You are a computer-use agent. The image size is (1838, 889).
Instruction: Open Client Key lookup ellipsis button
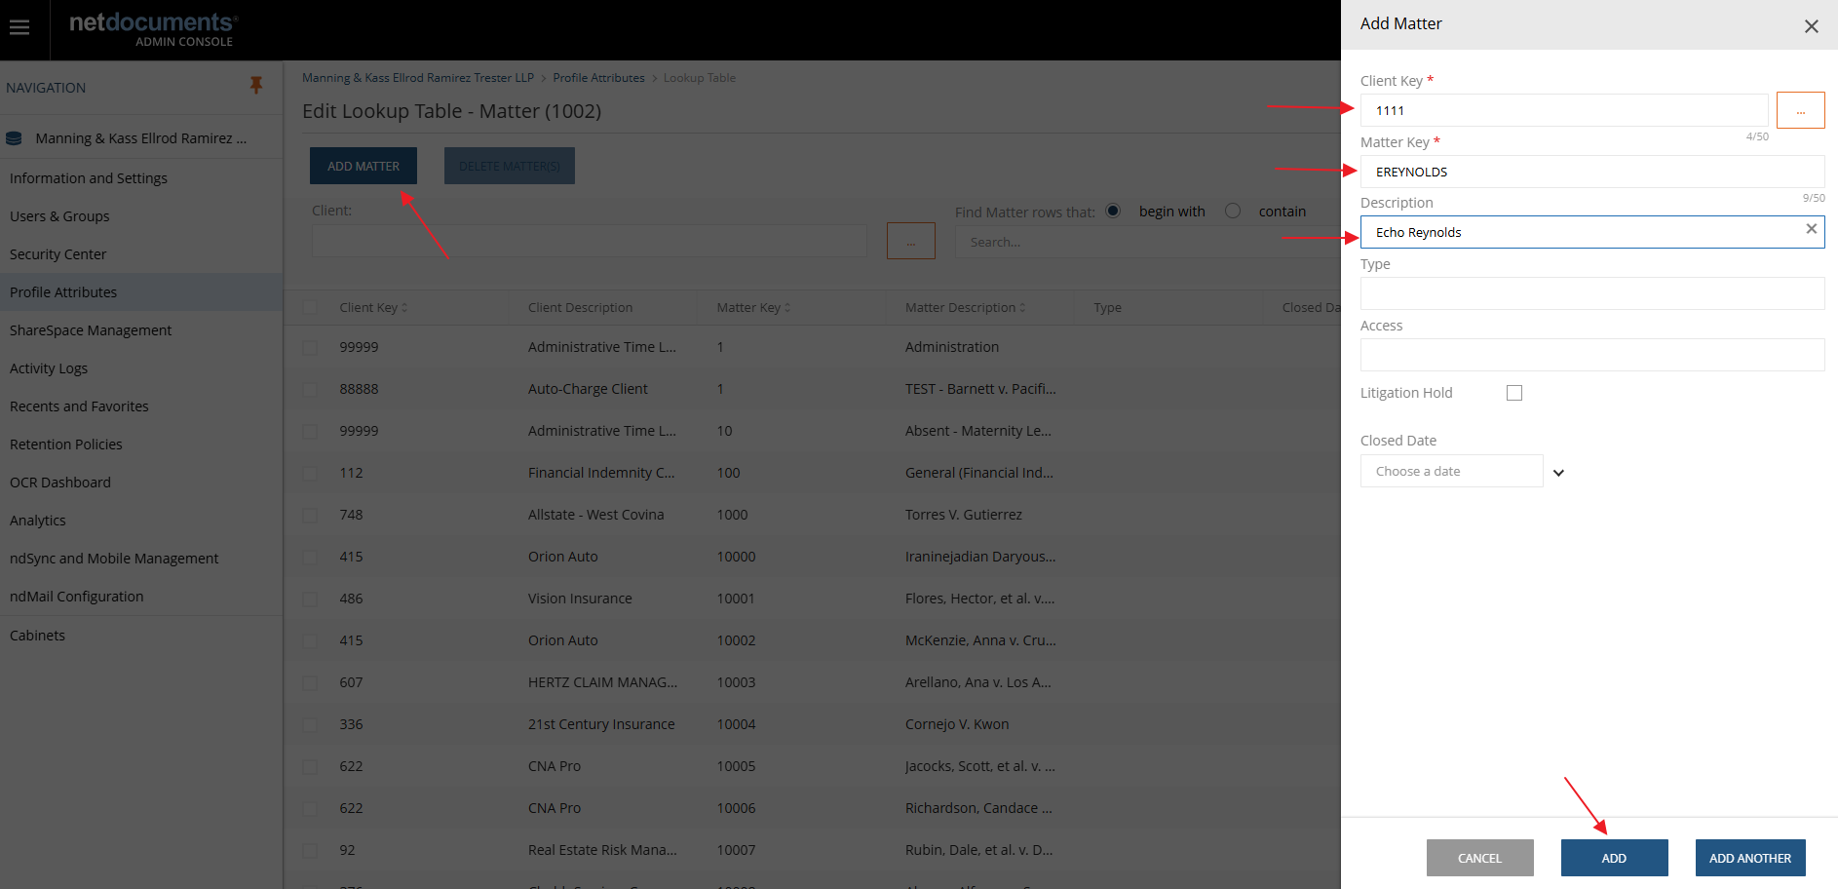click(x=1800, y=110)
